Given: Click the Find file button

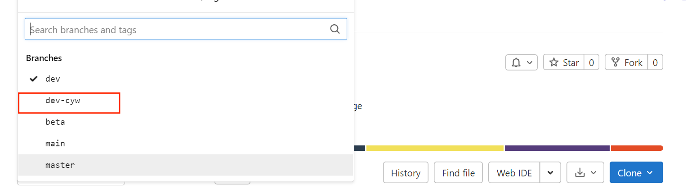Looking at the screenshot, I should point(458,173).
